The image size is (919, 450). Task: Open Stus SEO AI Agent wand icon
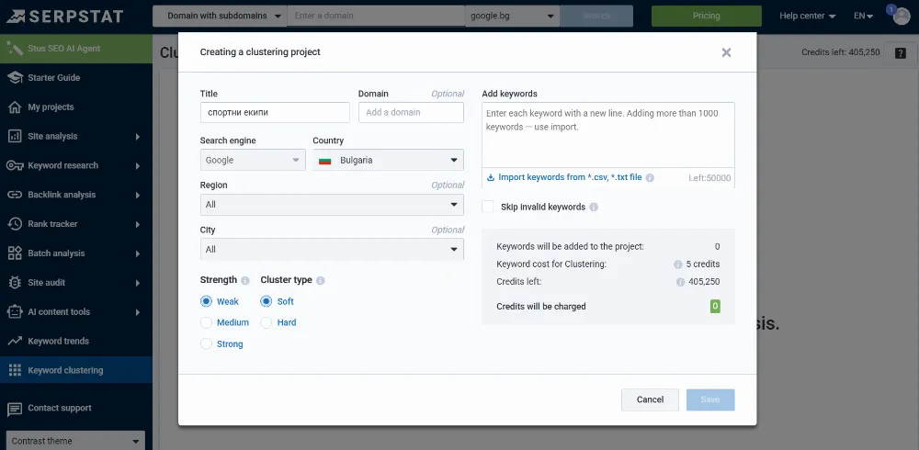(15, 49)
